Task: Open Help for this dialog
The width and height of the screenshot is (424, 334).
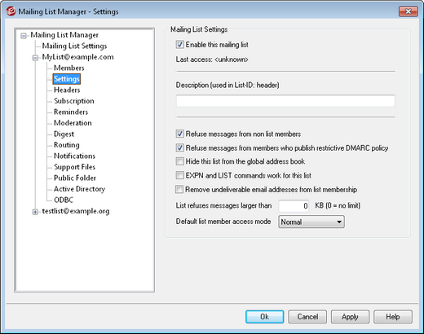Action: coord(393,317)
